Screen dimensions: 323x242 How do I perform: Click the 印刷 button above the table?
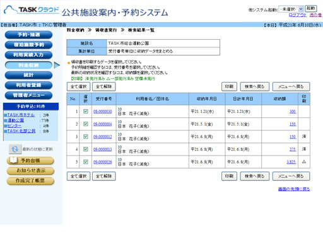click(229, 86)
